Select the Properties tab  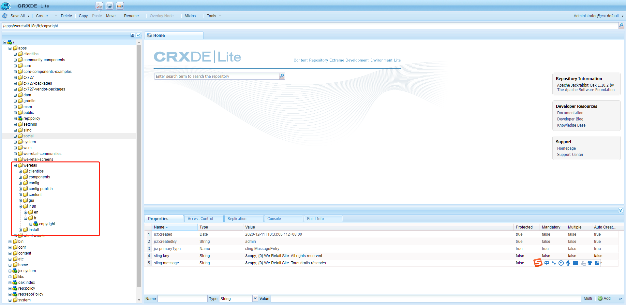point(164,219)
